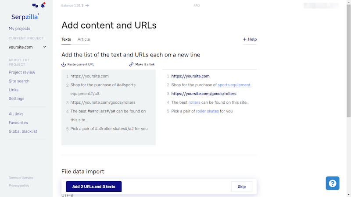
Task: Open Project review in the sidebar
Action: (x=22, y=72)
